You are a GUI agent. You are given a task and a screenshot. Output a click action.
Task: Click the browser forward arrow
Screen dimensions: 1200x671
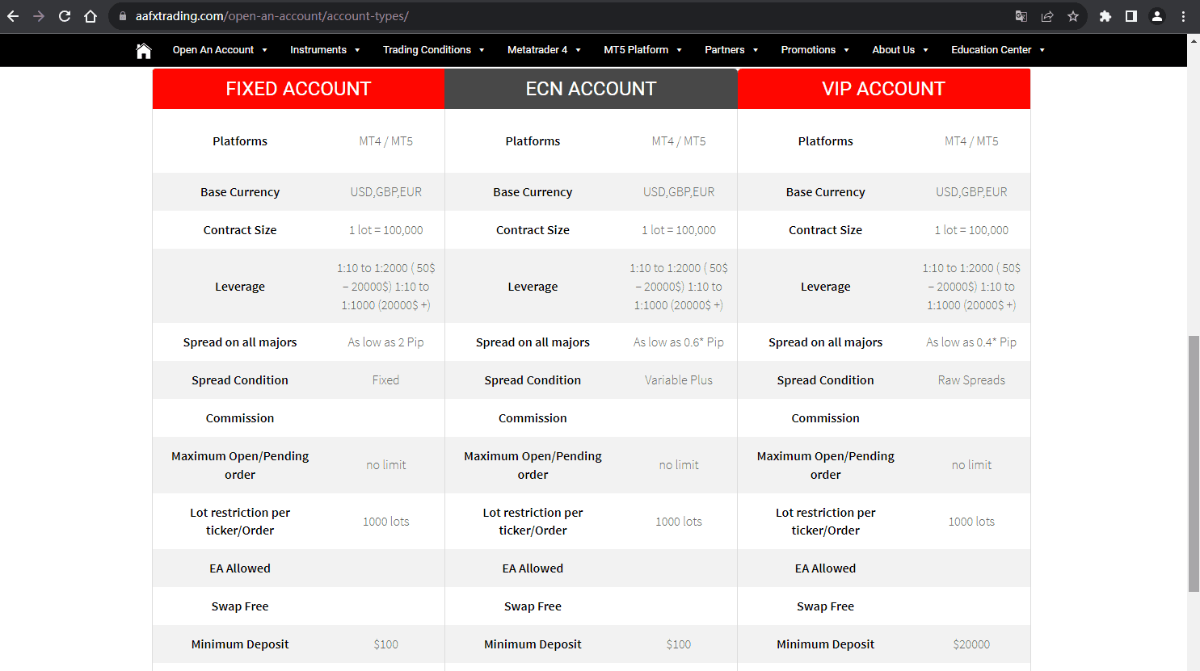tap(39, 16)
